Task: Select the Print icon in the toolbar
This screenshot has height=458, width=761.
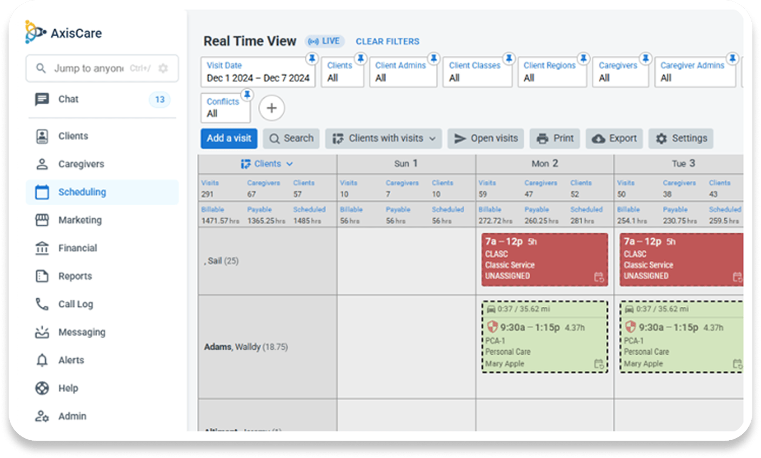Action: point(541,138)
